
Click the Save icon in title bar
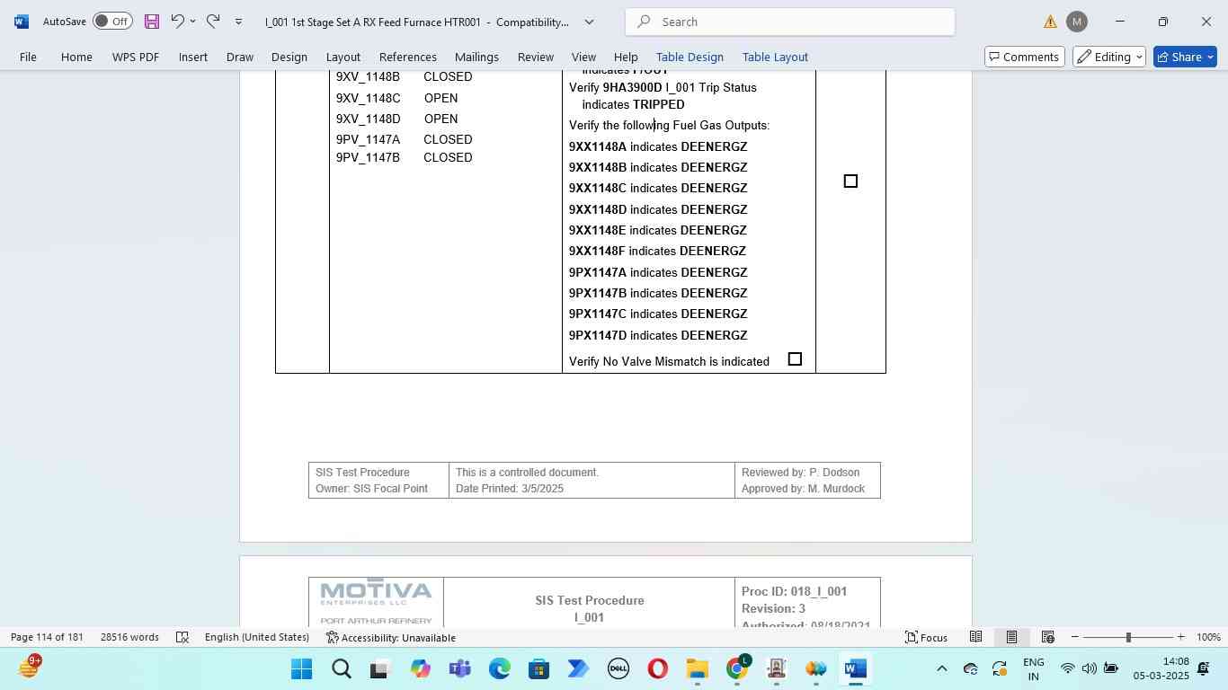pyautogui.click(x=152, y=22)
